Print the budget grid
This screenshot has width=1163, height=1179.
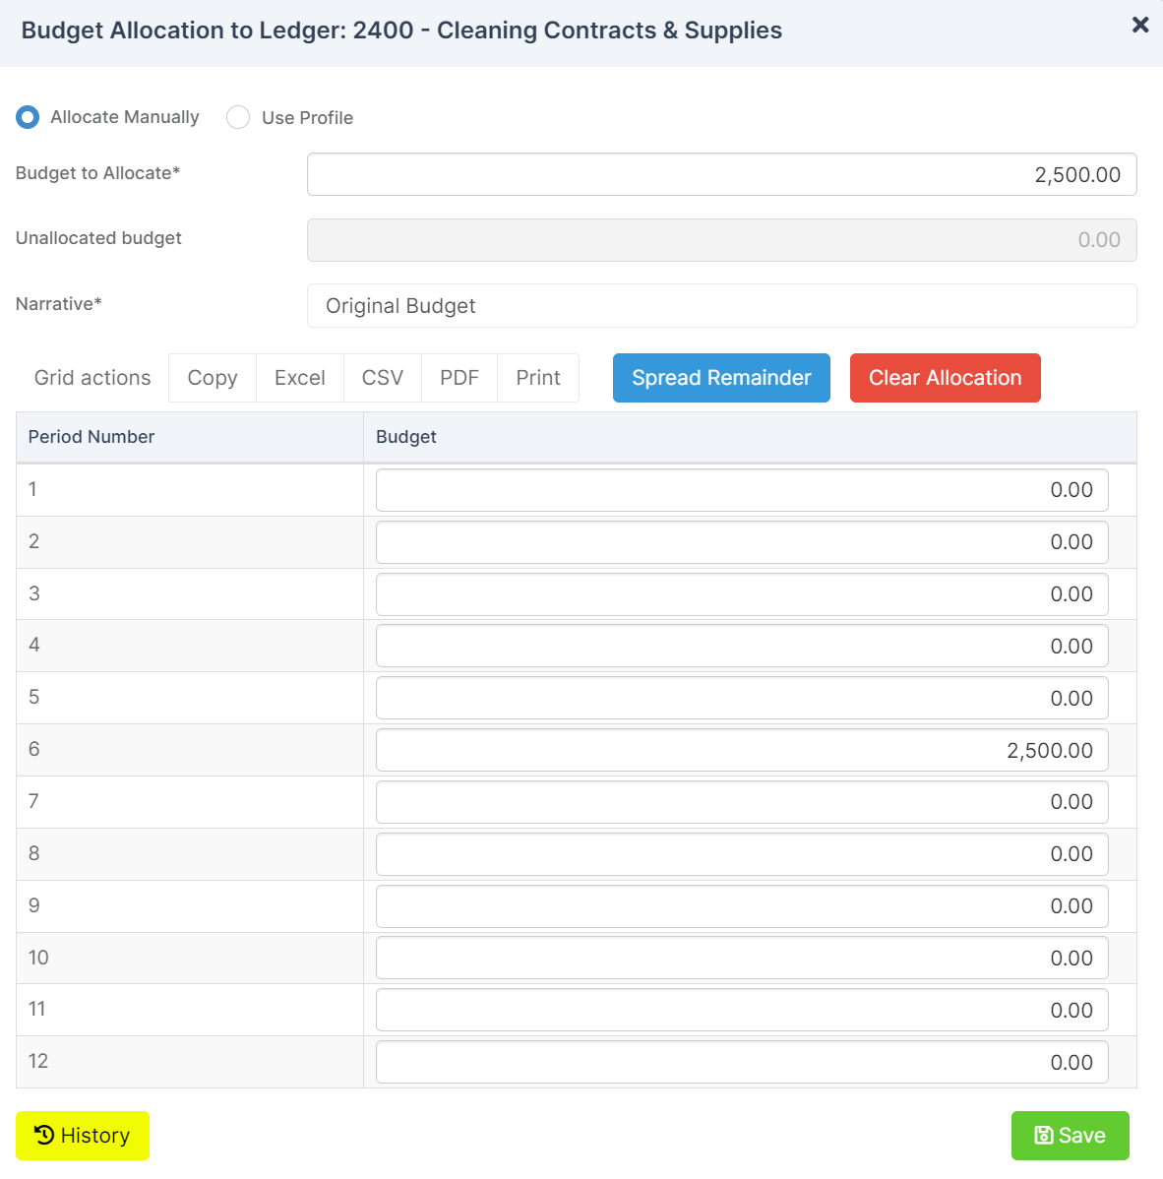point(537,377)
